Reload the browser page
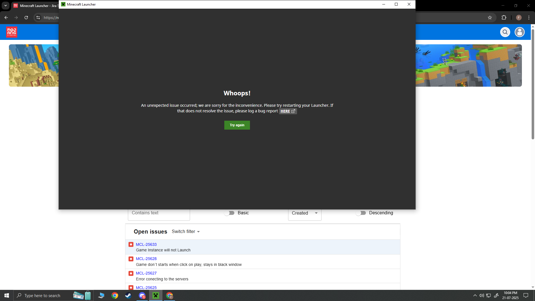 click(26, 18)
